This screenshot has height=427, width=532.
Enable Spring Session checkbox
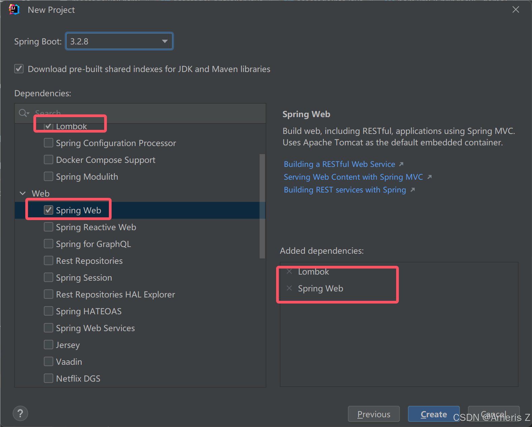49,277
